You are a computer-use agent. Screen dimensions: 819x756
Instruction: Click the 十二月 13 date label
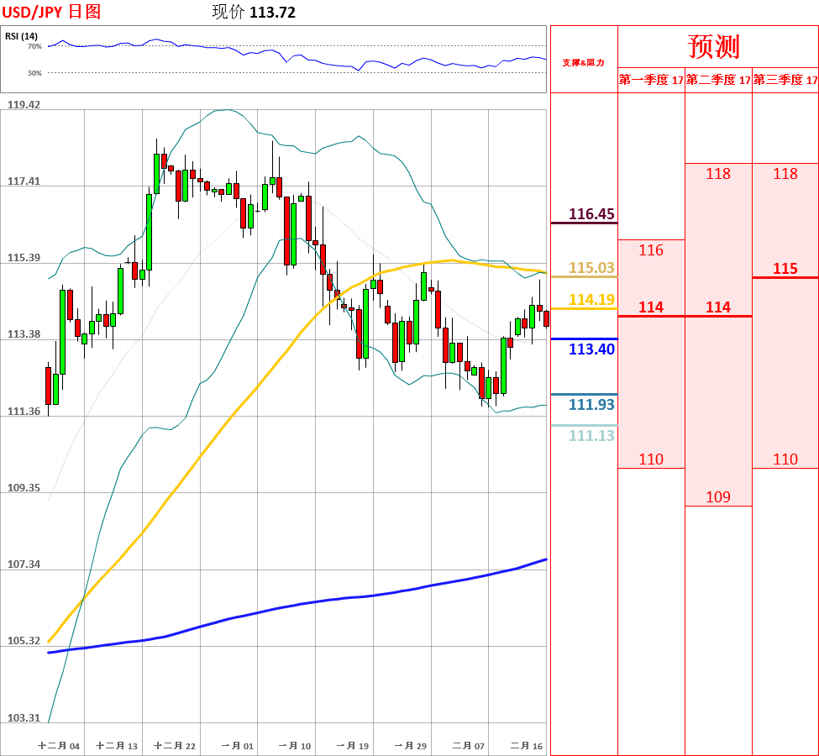(117, 746)
